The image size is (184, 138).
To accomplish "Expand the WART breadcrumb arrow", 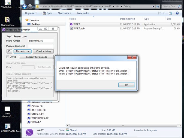I will [114, 7].
